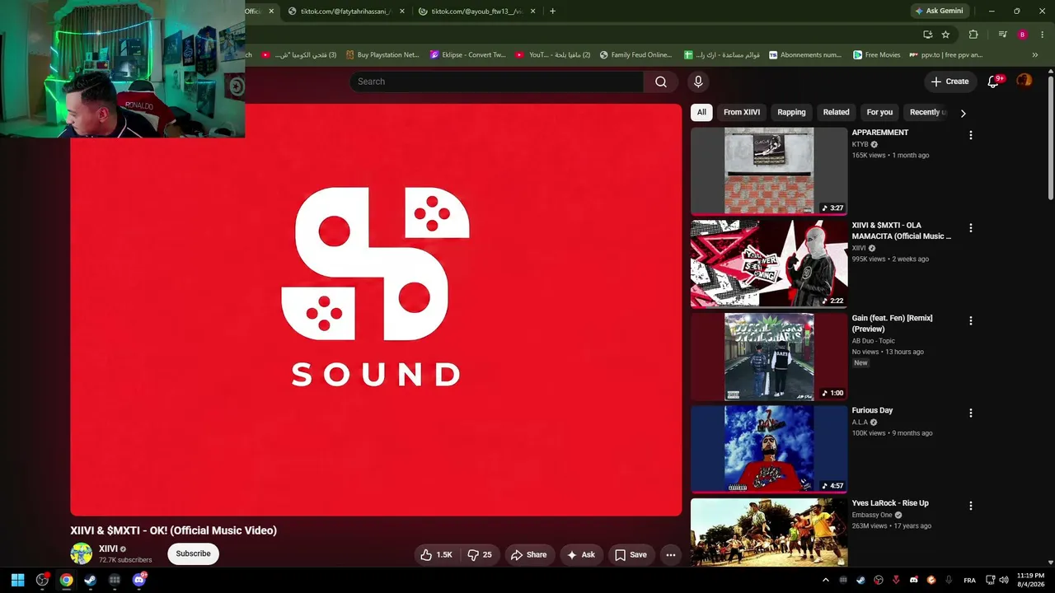This screenshot has height=593, width=1055.
Task: Open Discord from the taskbar
Action: 138,580
